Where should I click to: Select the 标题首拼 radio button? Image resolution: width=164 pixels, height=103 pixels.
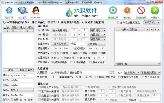tap(62, 58)
